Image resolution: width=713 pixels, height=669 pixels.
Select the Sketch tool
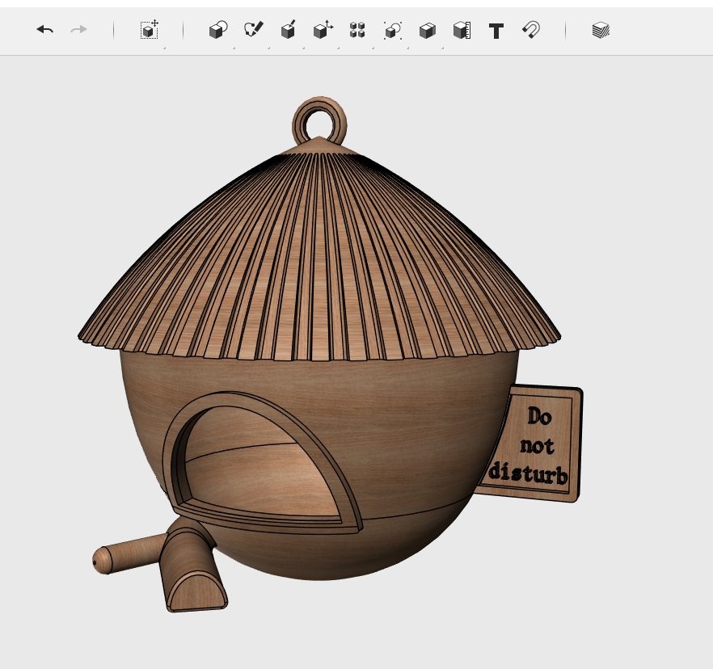click(x=253, y=30)
